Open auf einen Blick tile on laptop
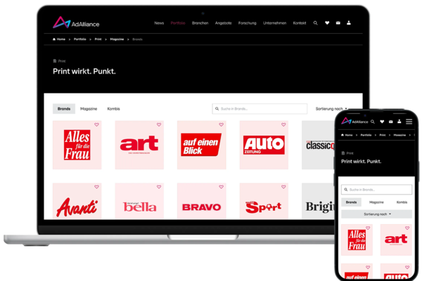The height and width of the screenshot is (281, 422). [202, 145]
